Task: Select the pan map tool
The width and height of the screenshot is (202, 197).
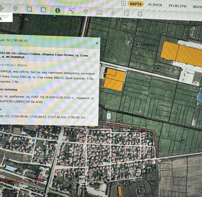Action: (x=1, y=8)
